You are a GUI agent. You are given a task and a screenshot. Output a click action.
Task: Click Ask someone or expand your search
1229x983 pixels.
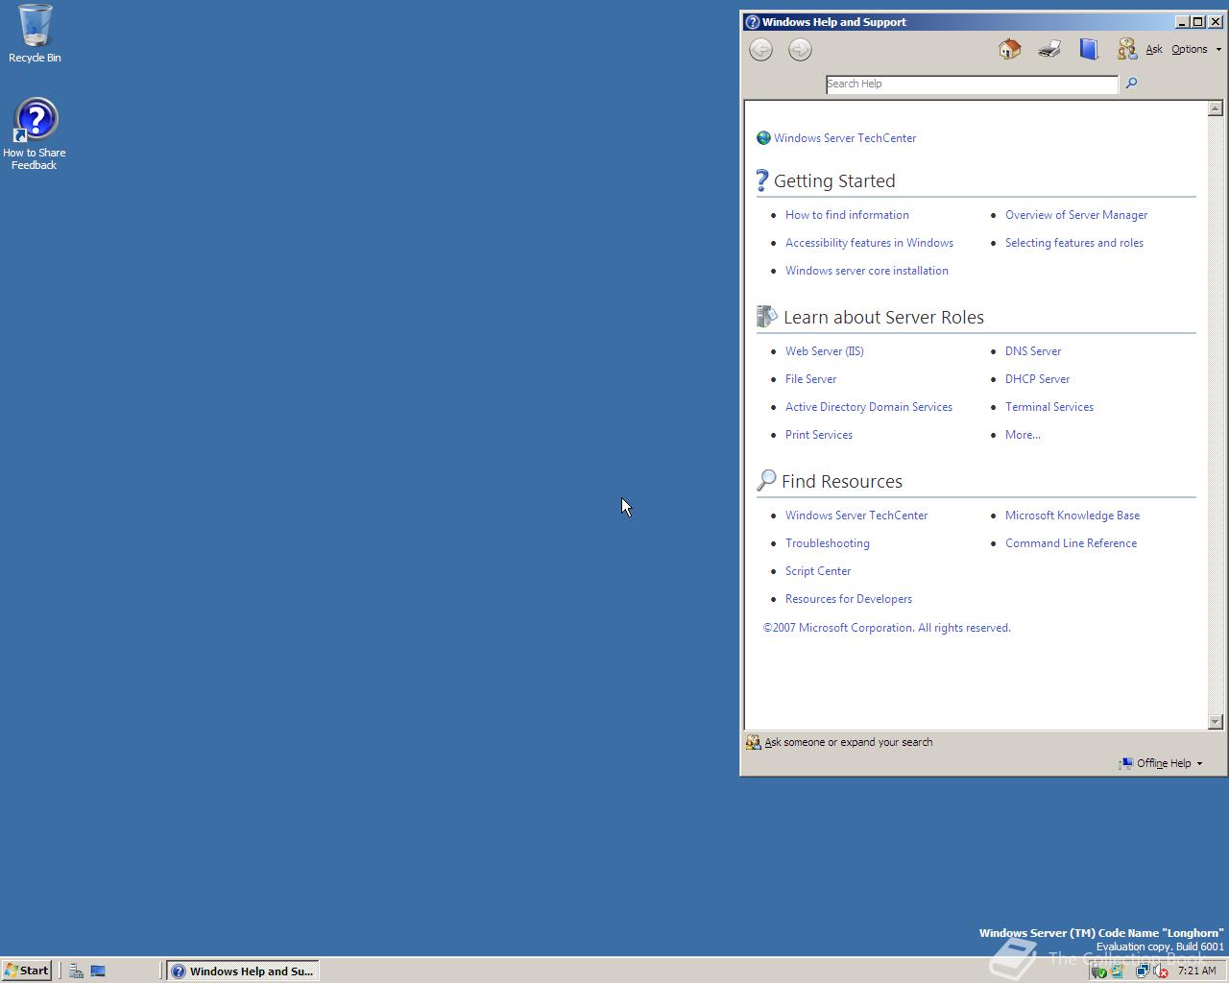[x=849, y=742]
